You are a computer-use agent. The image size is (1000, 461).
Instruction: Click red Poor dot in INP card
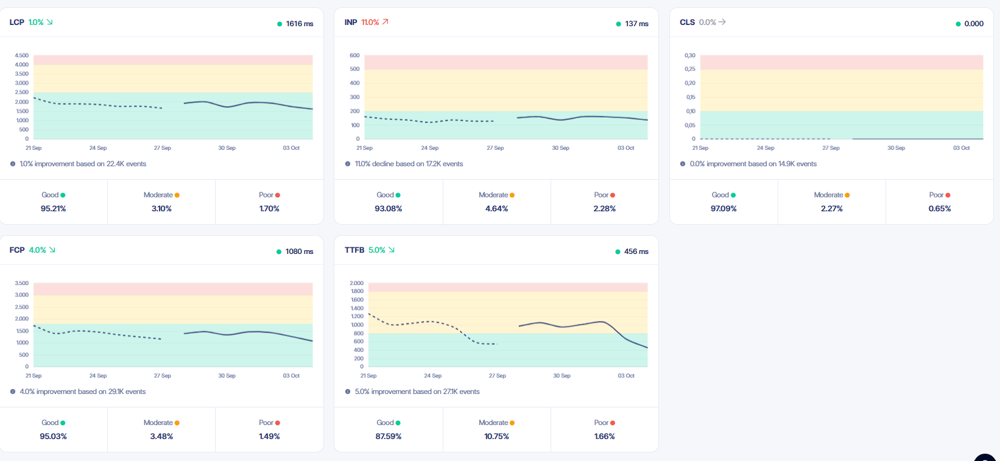coord(613,195)
